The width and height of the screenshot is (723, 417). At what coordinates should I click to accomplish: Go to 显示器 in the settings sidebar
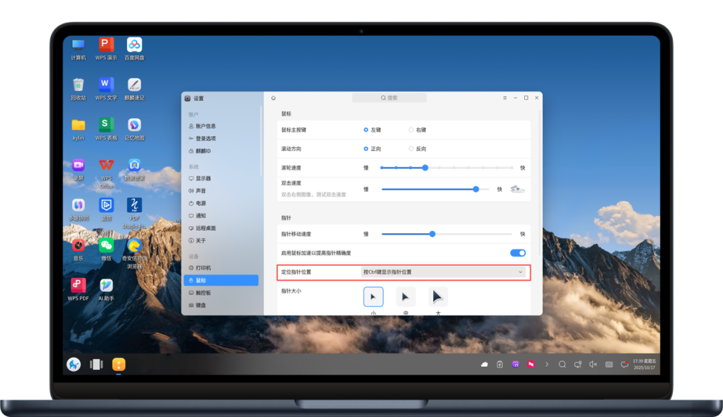tap(204, 178)
